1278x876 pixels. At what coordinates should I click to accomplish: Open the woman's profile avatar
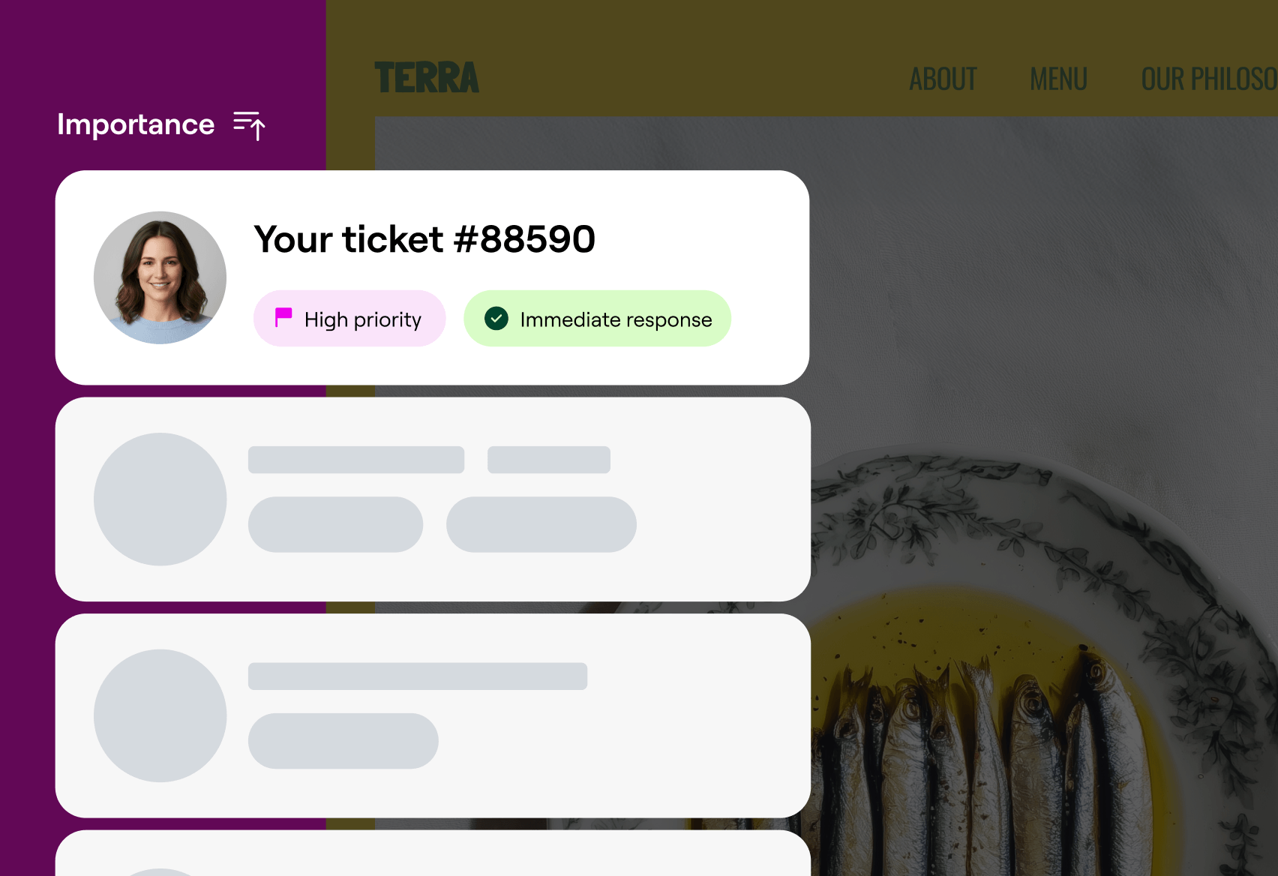pos(160,277)
